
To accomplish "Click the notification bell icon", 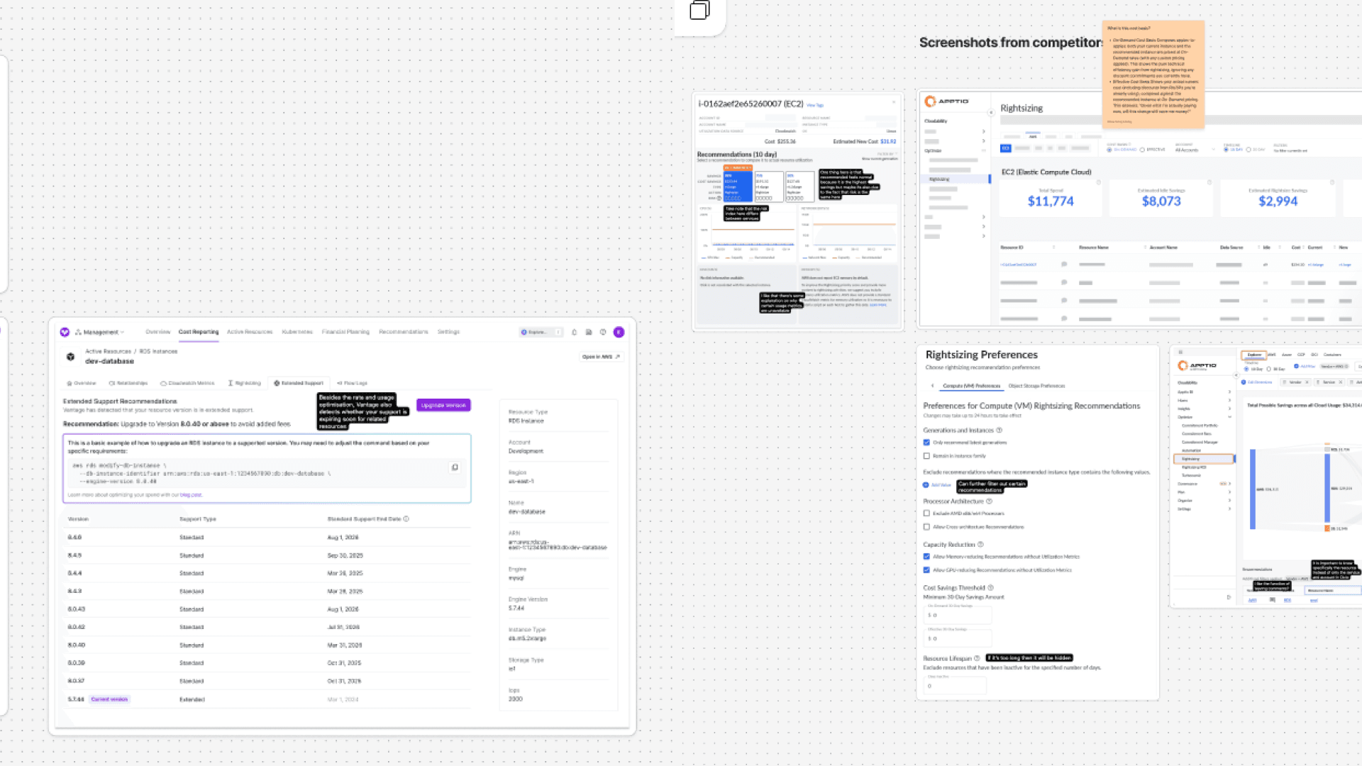I will click(x=575, y=332).
